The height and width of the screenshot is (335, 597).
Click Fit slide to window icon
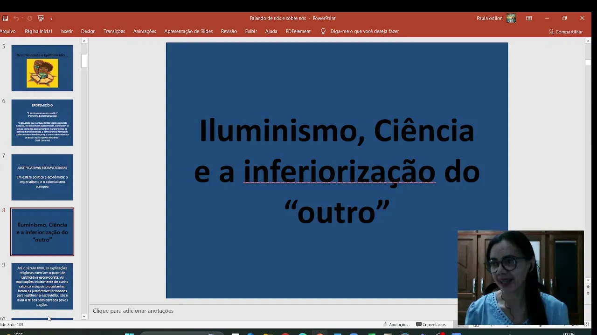[587, 324]
